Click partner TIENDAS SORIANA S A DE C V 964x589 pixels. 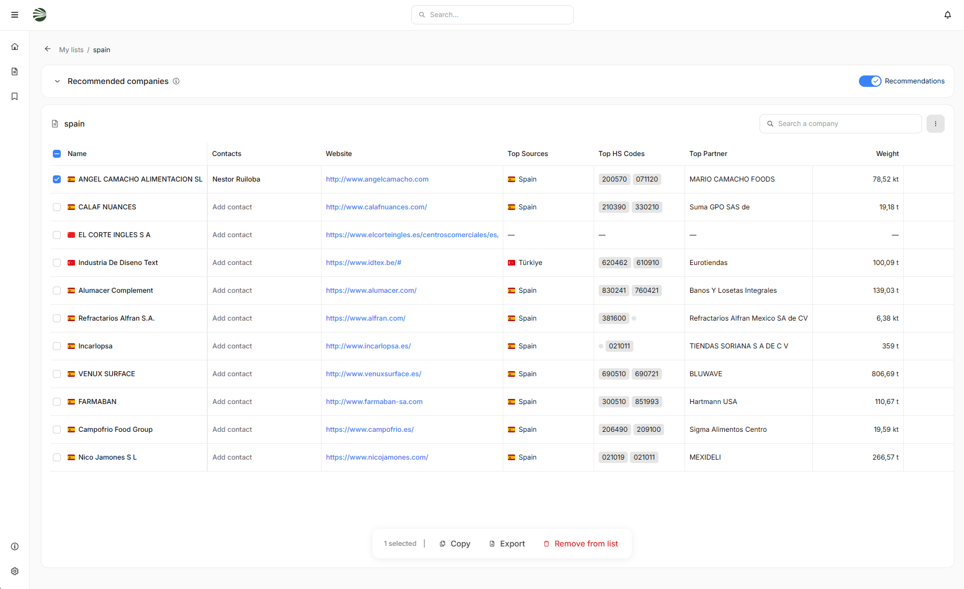[739, 346]
